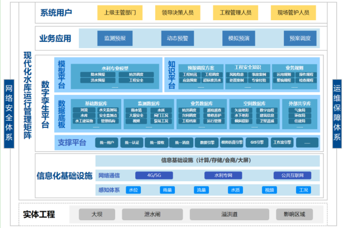Select the 领导决策人员 box
This screenshot has width=343, height=228.
tap(177, 12)
